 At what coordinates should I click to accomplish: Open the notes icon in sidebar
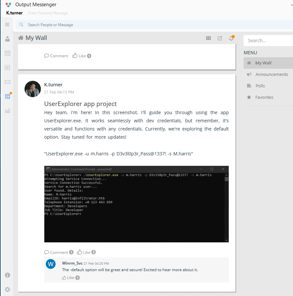click(x=8, y=68)
